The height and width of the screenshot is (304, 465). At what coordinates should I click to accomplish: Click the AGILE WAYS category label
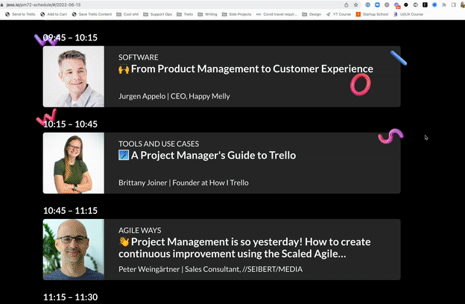click(x=139, y=230)
